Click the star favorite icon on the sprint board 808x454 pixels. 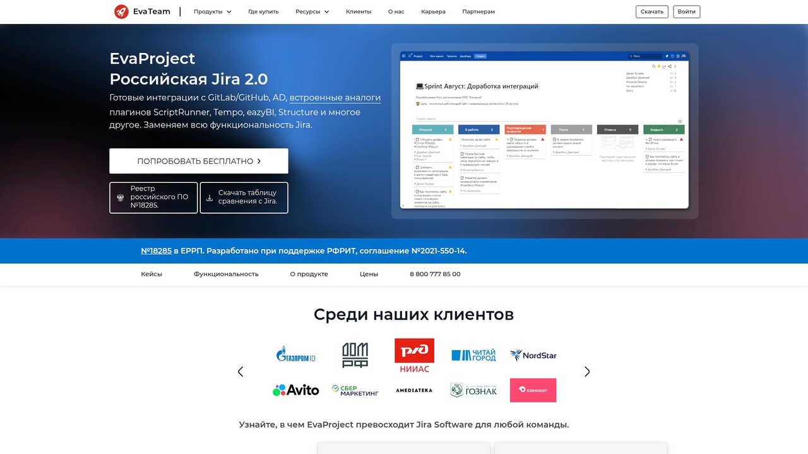pos(659,66)
